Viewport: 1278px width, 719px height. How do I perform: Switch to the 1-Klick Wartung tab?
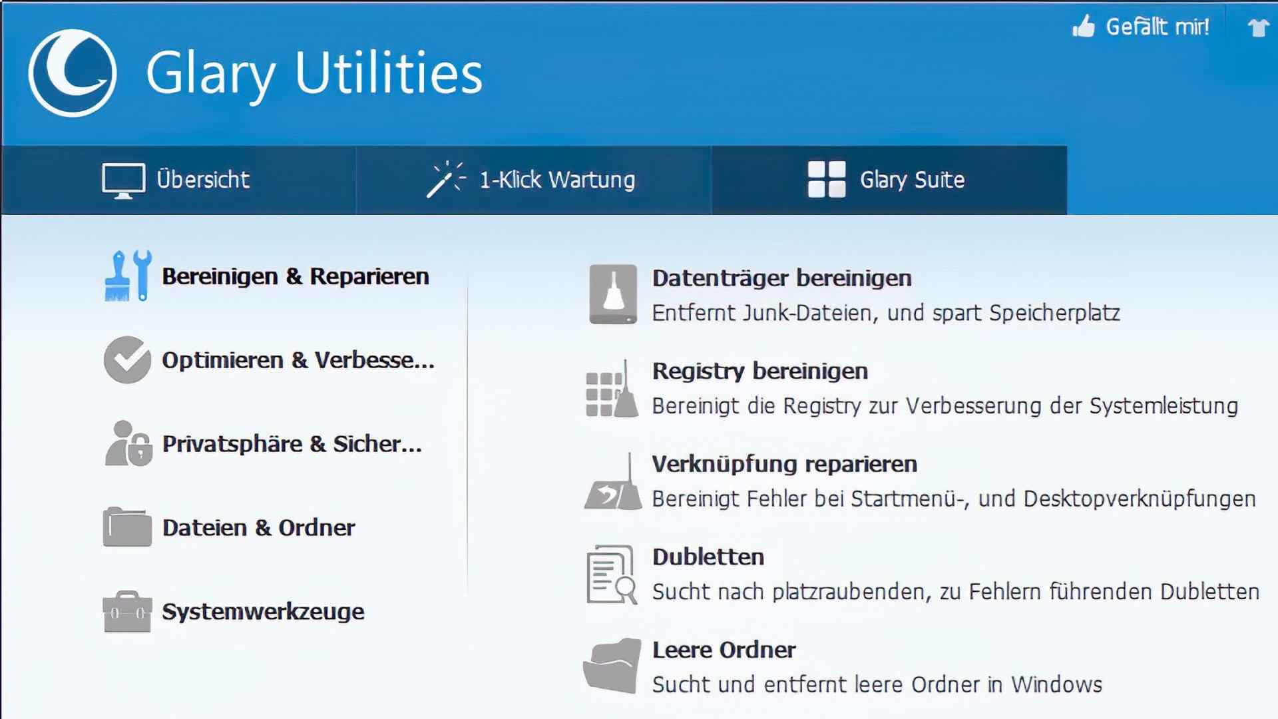[534, 180]
